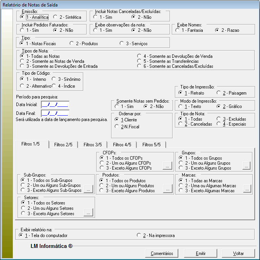The image size is (260, 260).
Task: Click the Setores ellipsis browse button
Action: tap(88, 213)
